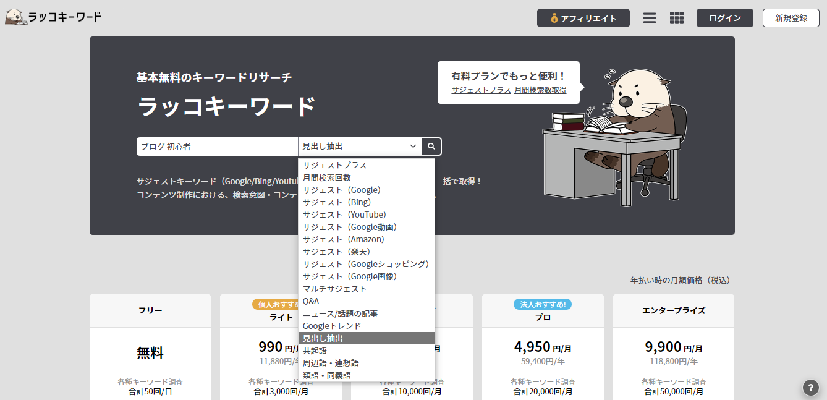Screen dimensions: 827x400
Task: Choose サジェスト（Google動画） option
Action: click(367, 227)
